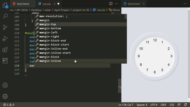
Task: Click number 6 on clock preview
Action: tap(155, 72)
